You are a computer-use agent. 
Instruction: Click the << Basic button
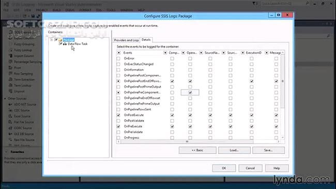click(x=197, y=150)
